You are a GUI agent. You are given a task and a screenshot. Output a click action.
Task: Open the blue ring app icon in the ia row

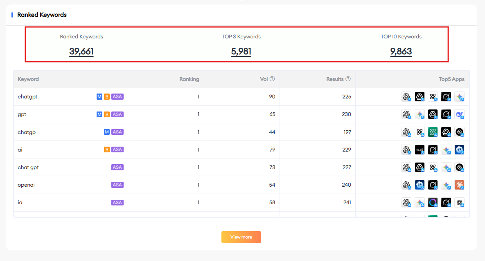433,202
